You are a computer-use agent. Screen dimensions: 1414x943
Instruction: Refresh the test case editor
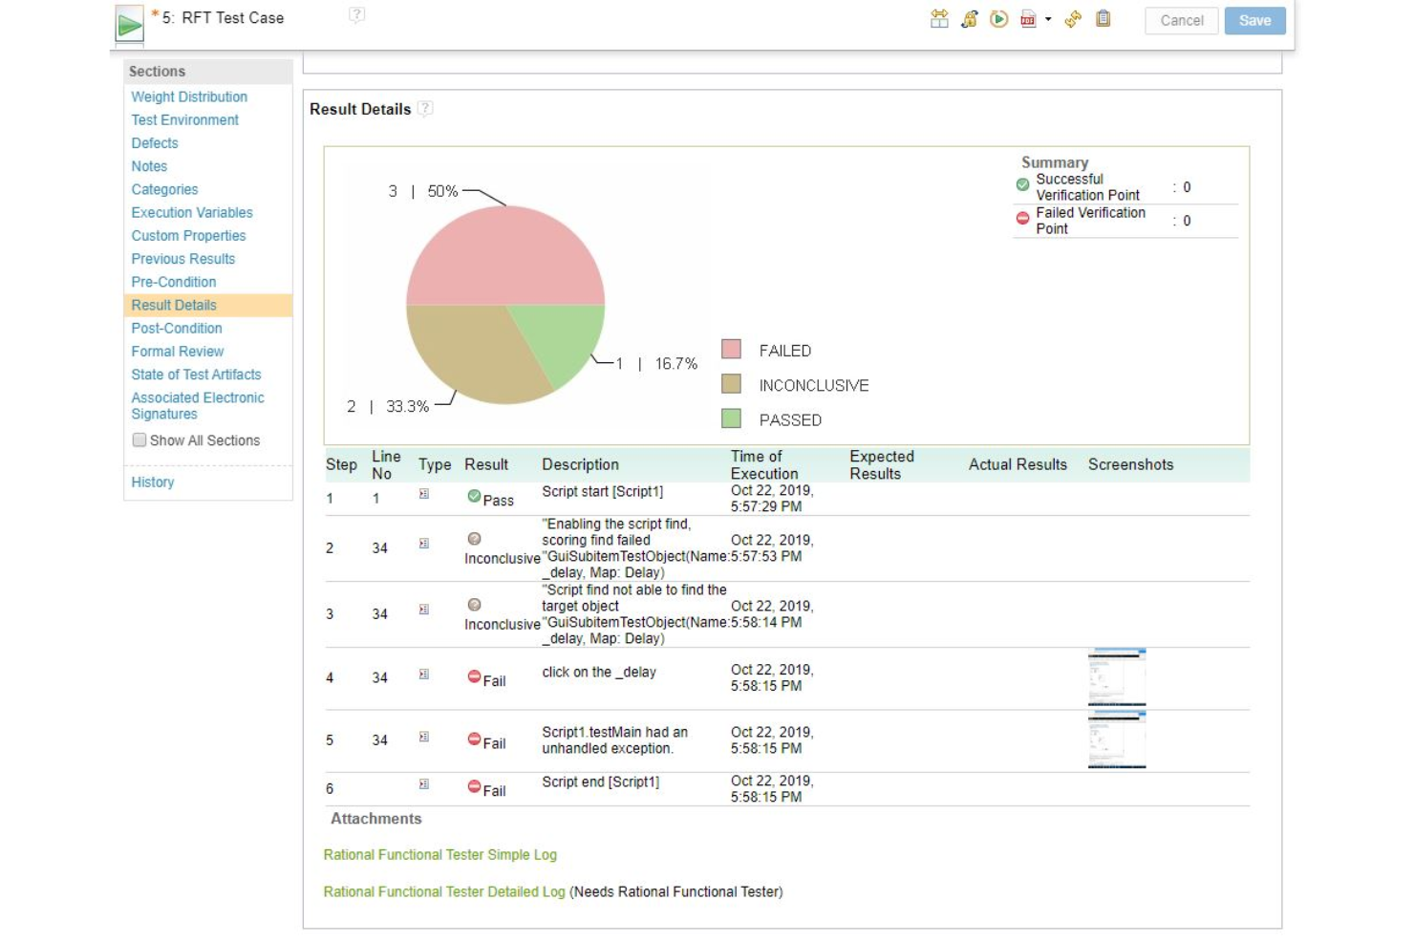click(x=1074, y=20)
